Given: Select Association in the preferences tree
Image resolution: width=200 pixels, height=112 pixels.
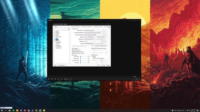Looking at the screenshot, I should click(x=58, y=45).
